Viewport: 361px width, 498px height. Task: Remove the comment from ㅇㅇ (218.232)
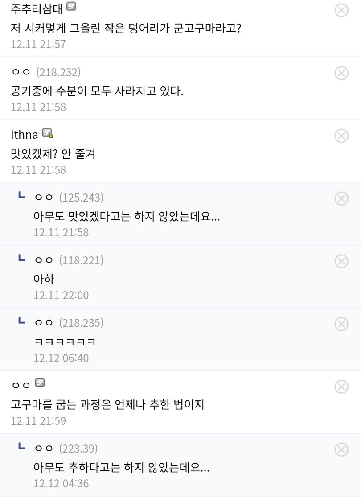point(341,73)
